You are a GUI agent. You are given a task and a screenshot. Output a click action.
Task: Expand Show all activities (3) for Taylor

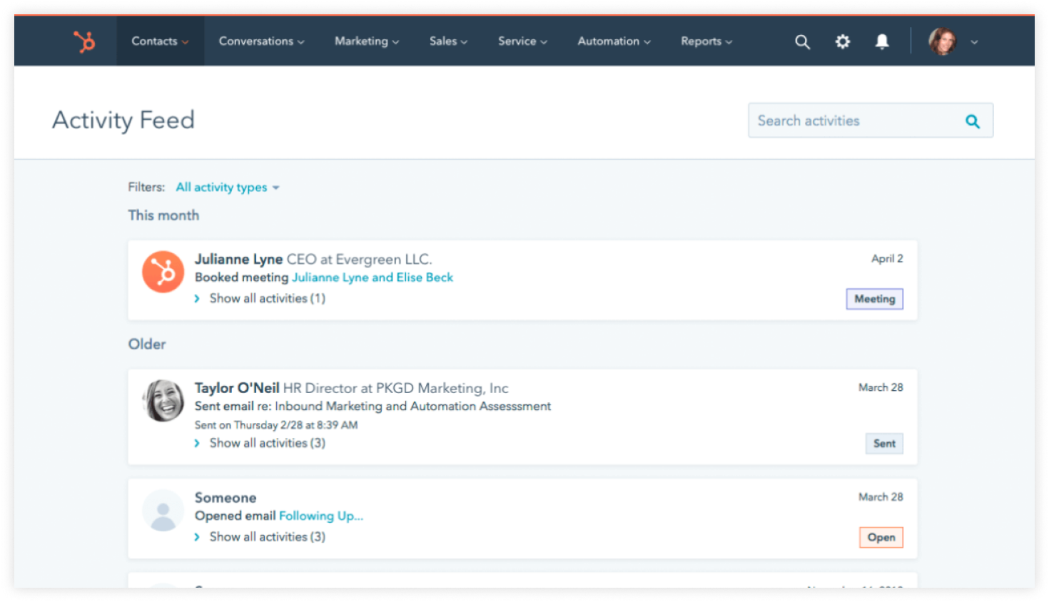pyautogui.click(x=266, y=444)
